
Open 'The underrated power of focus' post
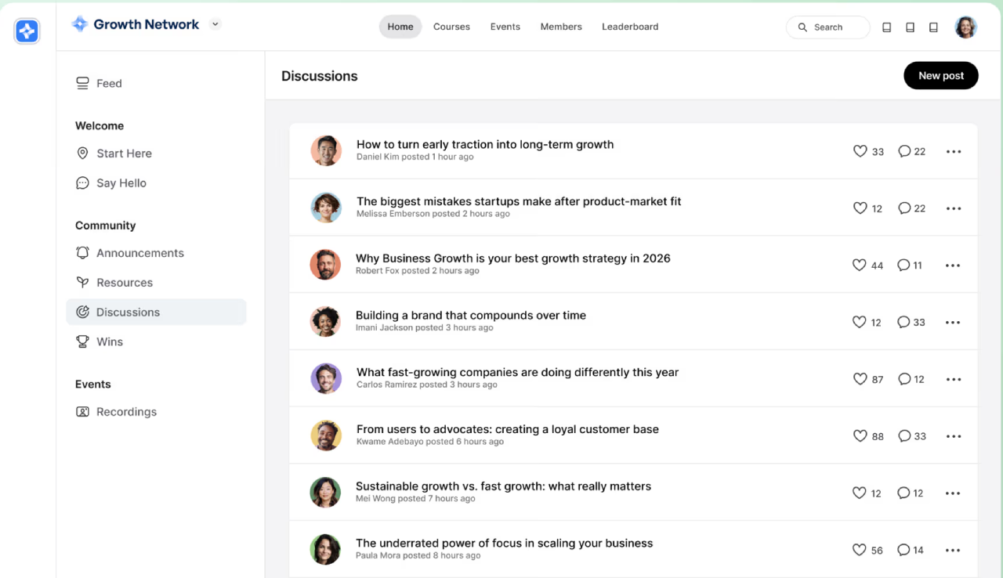coord(505,544)
